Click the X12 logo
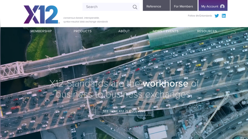 tap(42, 15)
